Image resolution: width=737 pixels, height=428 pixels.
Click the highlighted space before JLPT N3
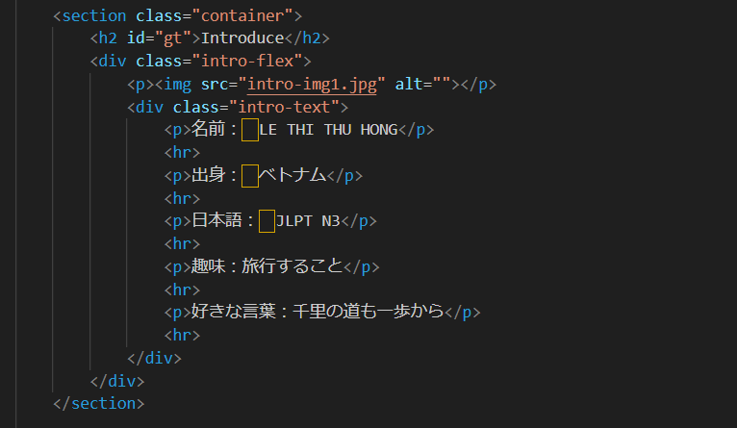pos(267,221)
